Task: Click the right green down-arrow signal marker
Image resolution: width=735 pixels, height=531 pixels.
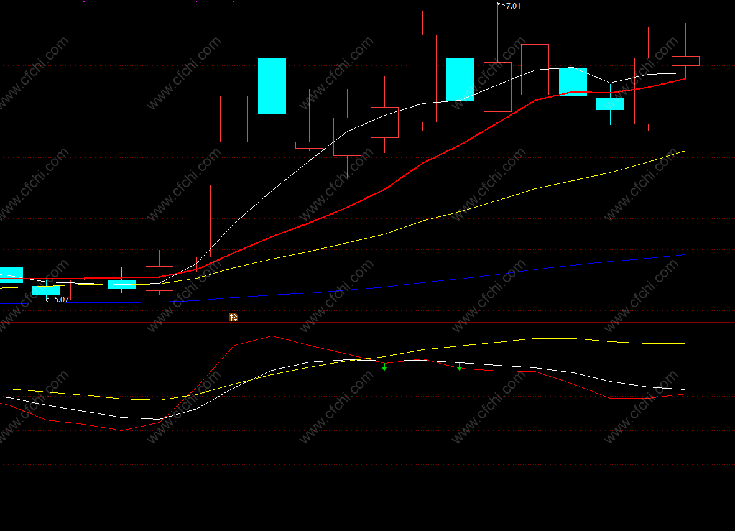Action: tap(460, 367)
